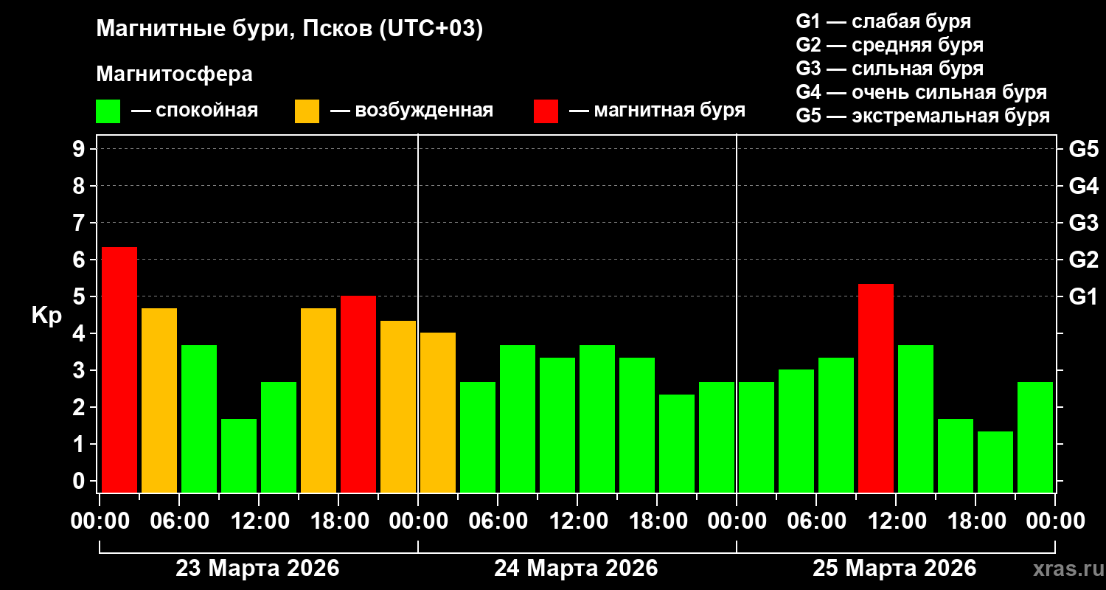This screenshot has height=590, width=1106.
Task: Click the shortest green bar on 23 Марта
Action: pos(239,456)
